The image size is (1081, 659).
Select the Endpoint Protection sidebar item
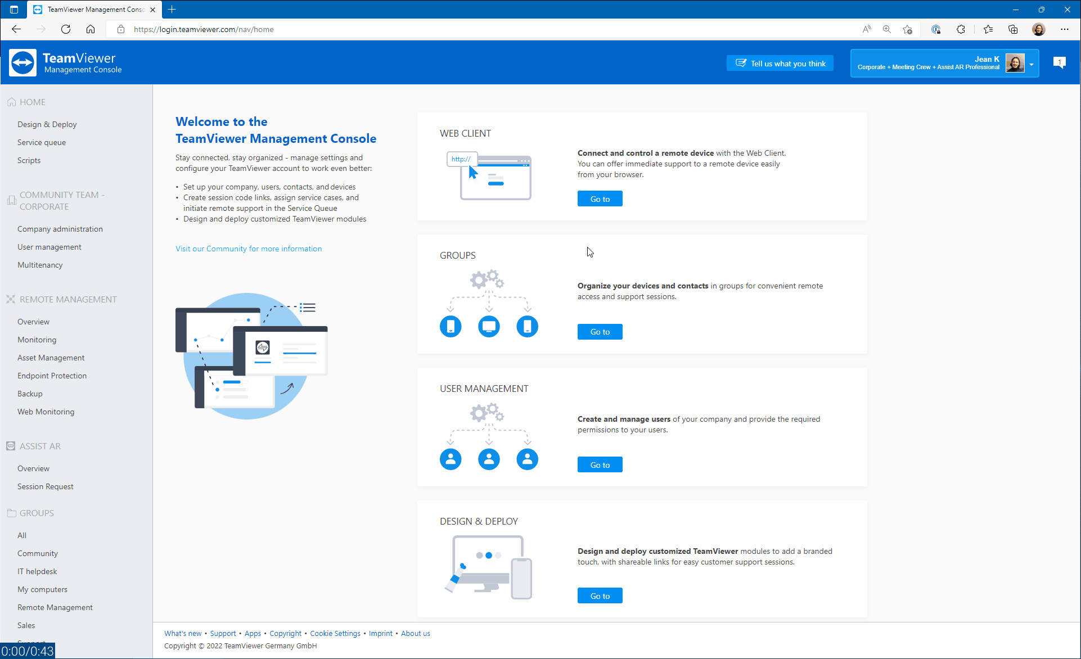click(52, 375)
